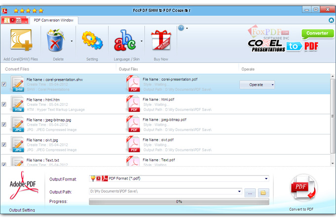Click the JPG file icon for jpeg-bitmap.jpg
Image resolution: width=336 pixels, height=219 pixels.
(18, 124)
